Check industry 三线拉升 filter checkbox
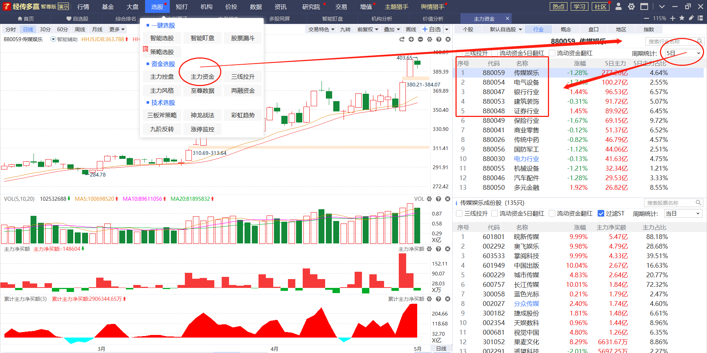This screenshot has width=707, height=353. click(x=459, y=53)
